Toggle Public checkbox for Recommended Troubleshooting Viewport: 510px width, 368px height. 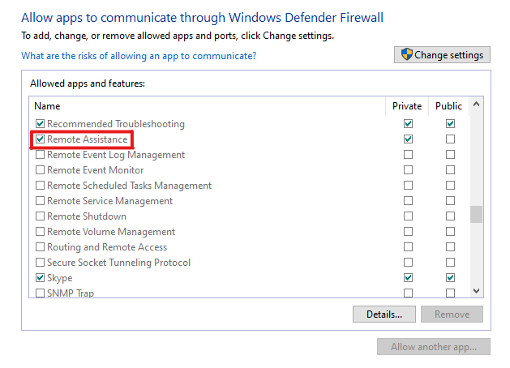click(450, 124)
